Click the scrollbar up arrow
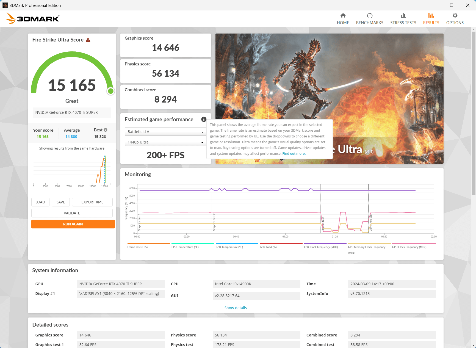The height and width of the screenshot is (348, 476). [474, 29]
